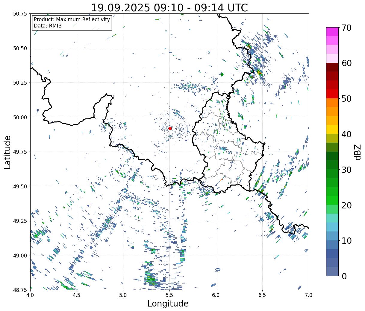Click the longitude tick label 7.0

pos(309,295)
